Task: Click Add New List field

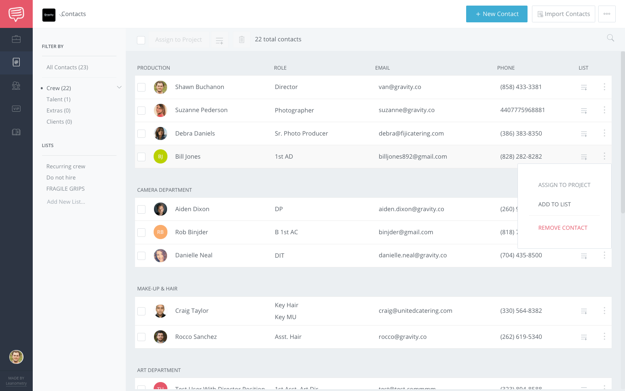Action: 66,202
